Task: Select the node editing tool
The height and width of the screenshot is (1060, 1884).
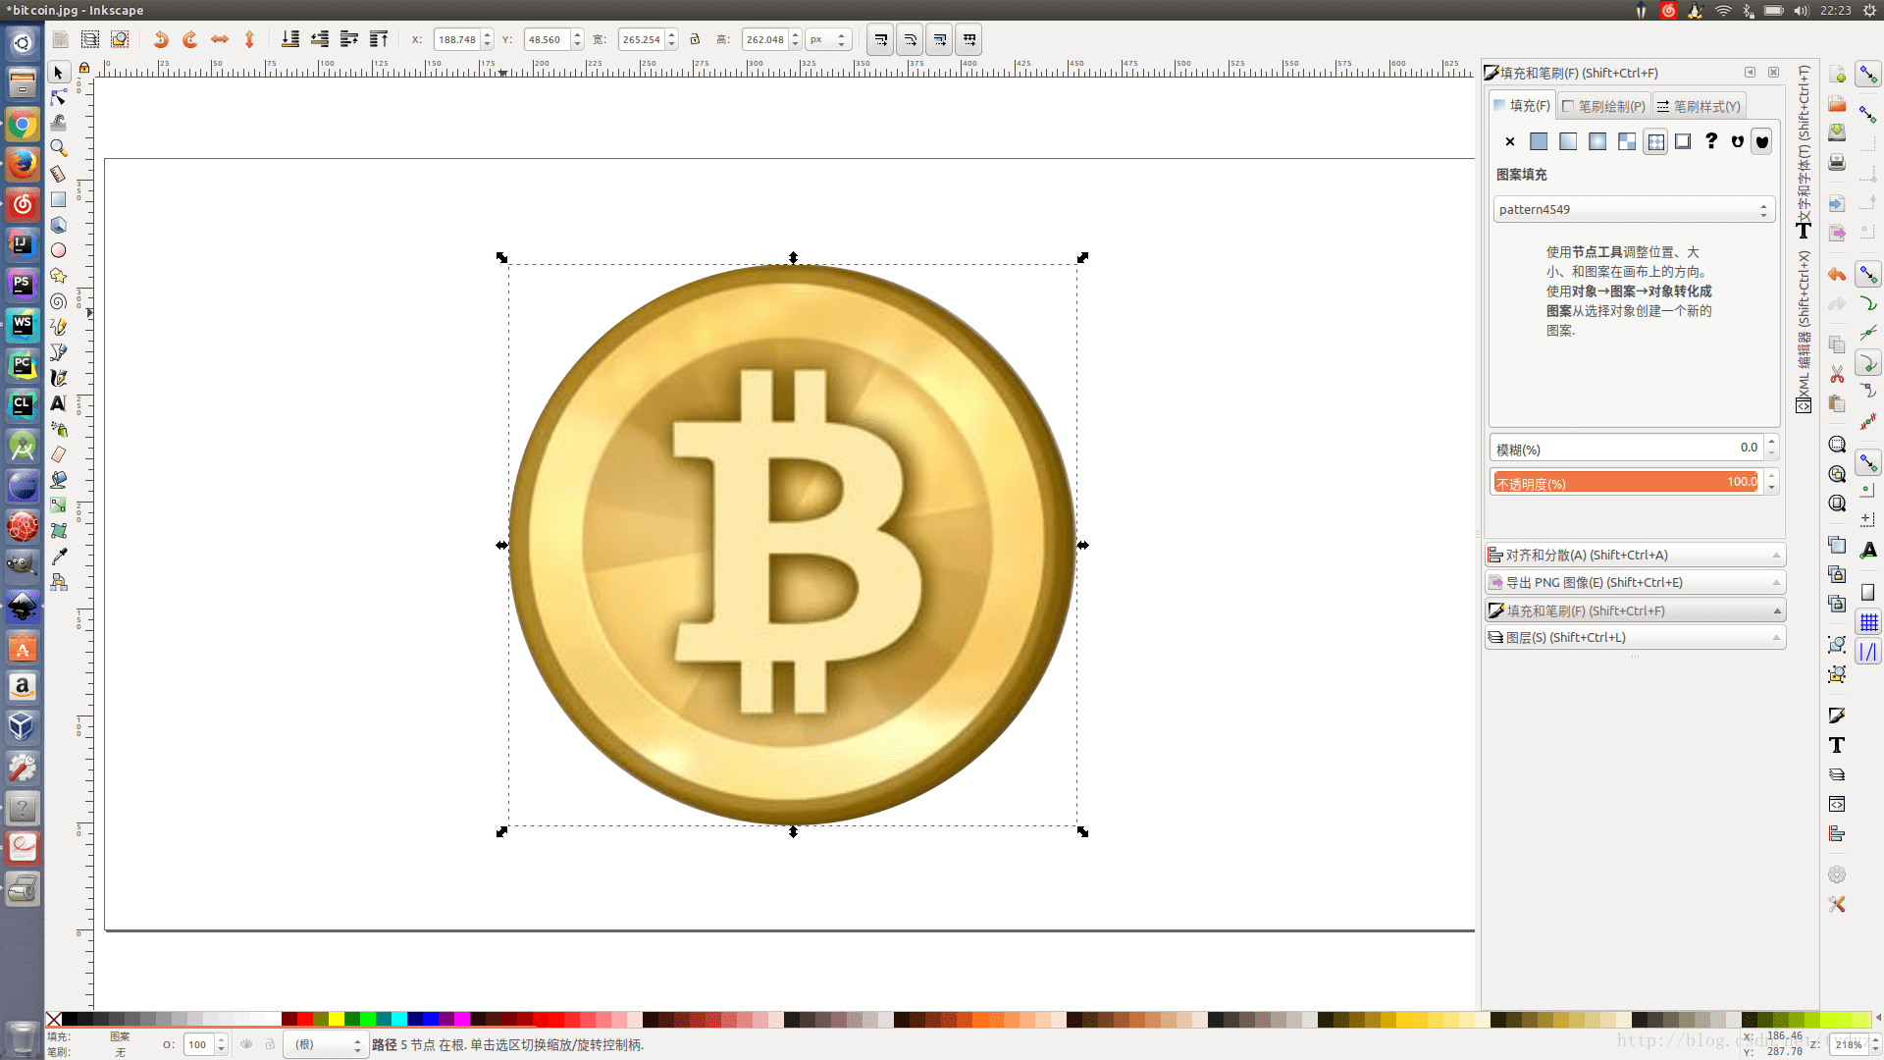Action: pyautogui.click(x=59, y=97)
